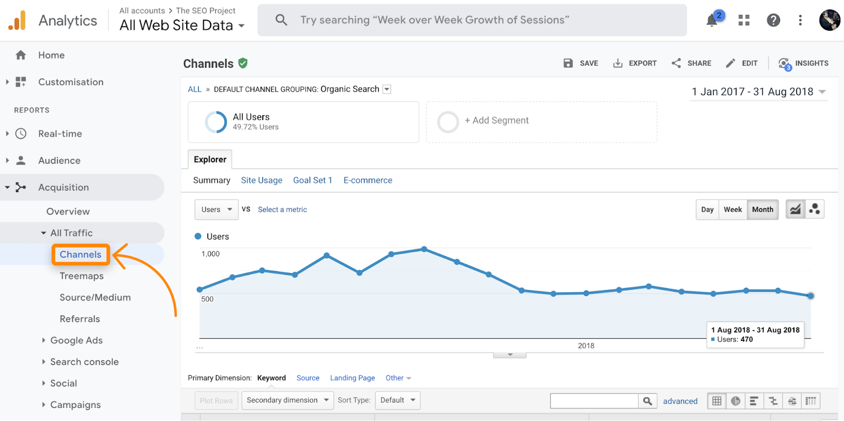Select the pie chart table view
The image size is (844, 421).
coord(735,401)
